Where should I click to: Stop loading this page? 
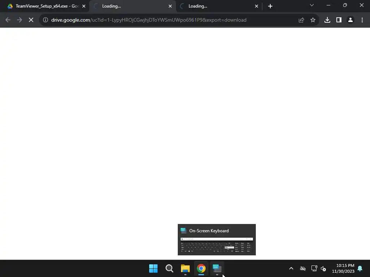pos(31,20)
